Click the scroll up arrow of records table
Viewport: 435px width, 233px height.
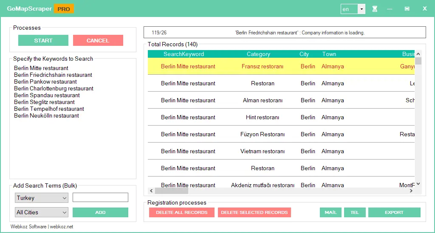pyautogui.click(x=418, y=54)
